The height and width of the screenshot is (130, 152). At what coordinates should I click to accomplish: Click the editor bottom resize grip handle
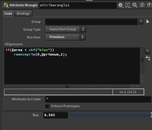click(67, 86)
